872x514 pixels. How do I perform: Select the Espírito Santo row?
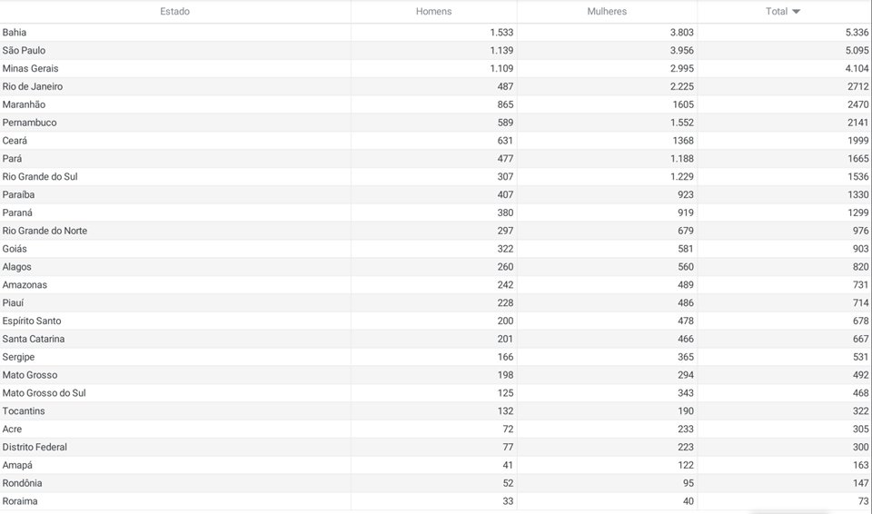(436, 321)
